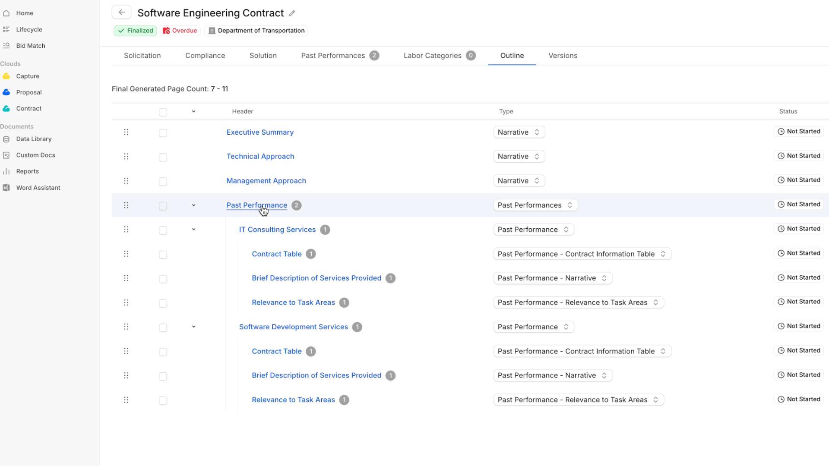Screen dimensions: 829x466
Task: Open Capture cloud in sidebar
Action: (x=28, y=76)
